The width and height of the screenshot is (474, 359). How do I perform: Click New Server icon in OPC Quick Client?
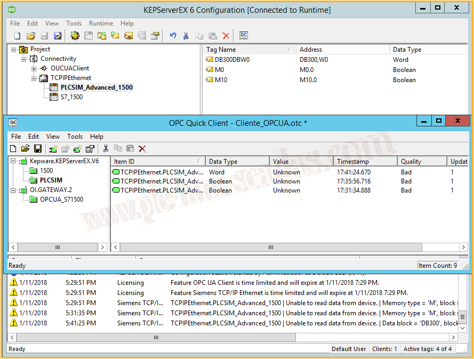click(53, 149)
